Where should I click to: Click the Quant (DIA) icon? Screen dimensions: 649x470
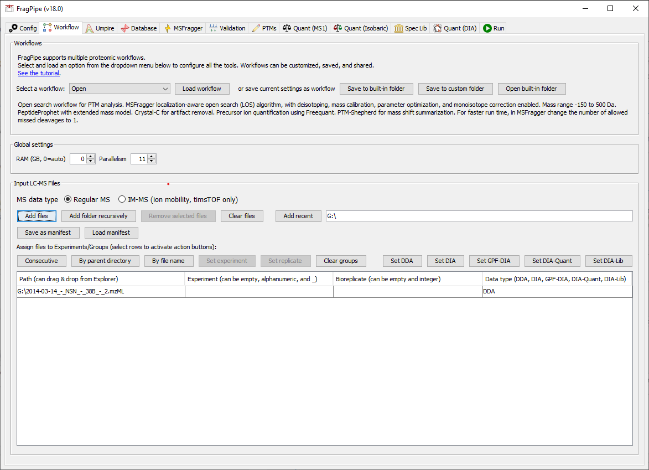point(438,28)
